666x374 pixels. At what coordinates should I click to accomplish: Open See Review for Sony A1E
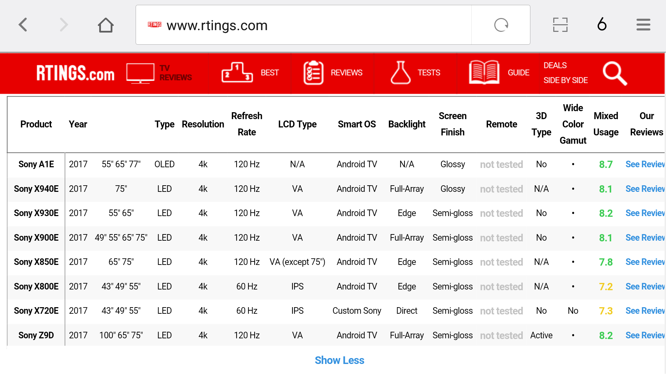click(x=644, y=164)
